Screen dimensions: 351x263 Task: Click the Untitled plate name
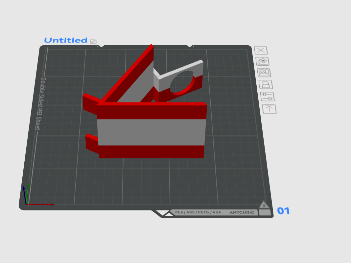pos(66,40)
